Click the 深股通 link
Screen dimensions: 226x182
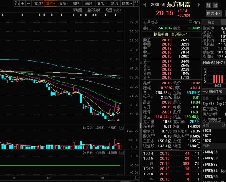click(x=77, y=10)
